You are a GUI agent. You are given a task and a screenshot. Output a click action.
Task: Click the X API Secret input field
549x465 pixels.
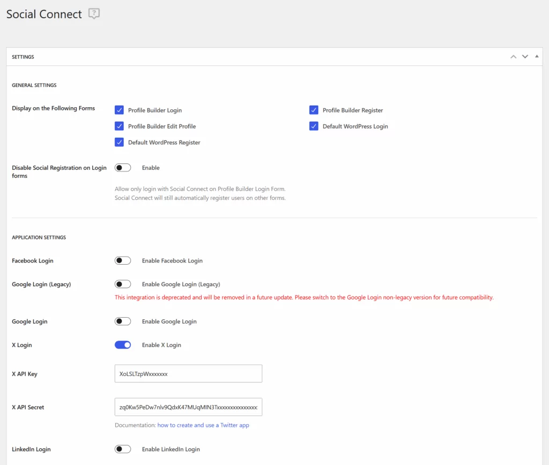tap(188, 407)
